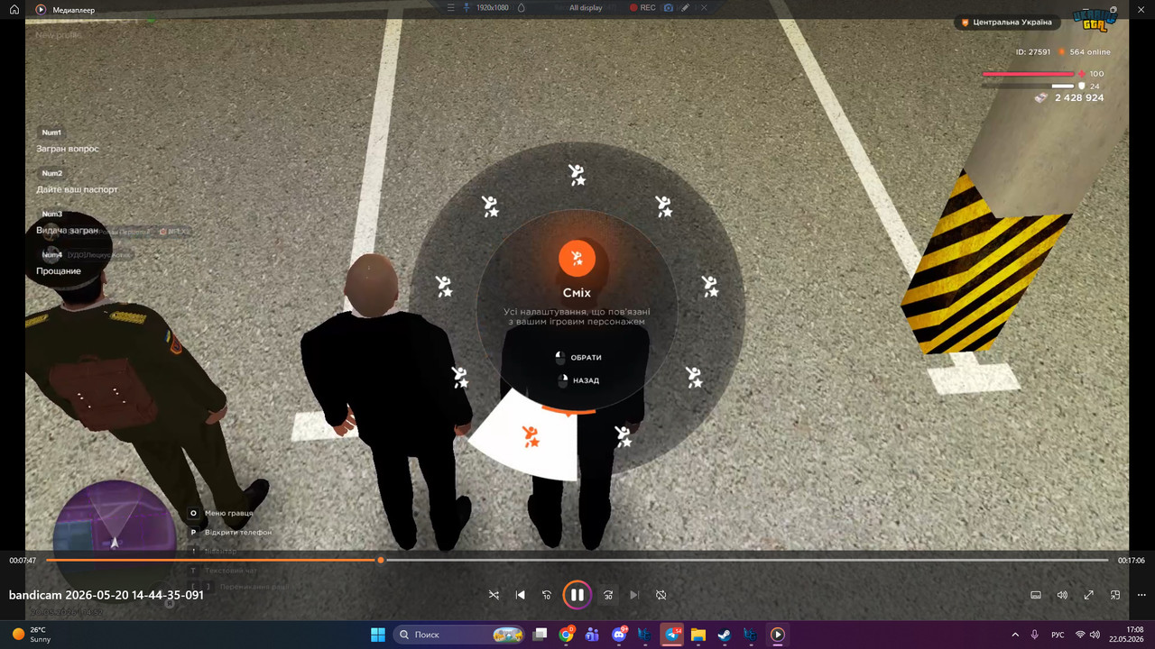
Task: Click the Bandicam REC record button
Action: point(643,7)
